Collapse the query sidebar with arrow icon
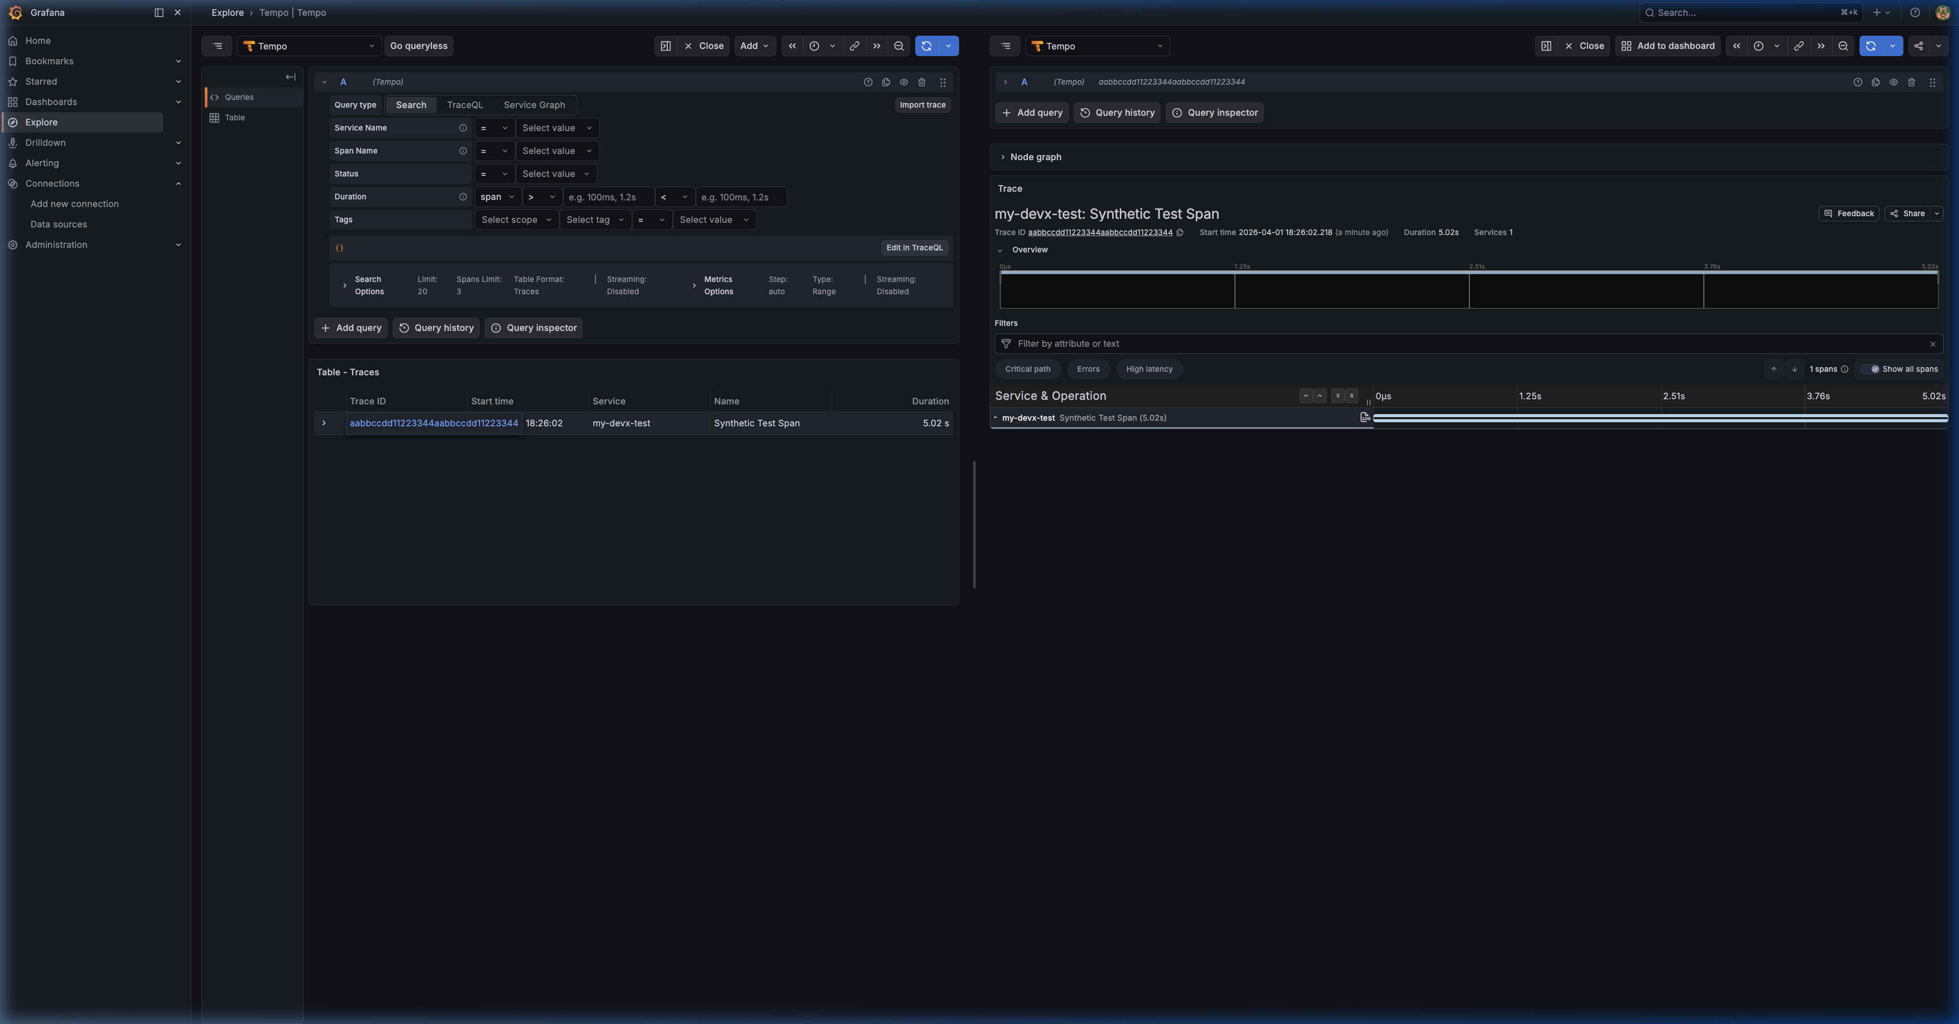Screen dimensions: 1959x1024 (x=290, y=77)
